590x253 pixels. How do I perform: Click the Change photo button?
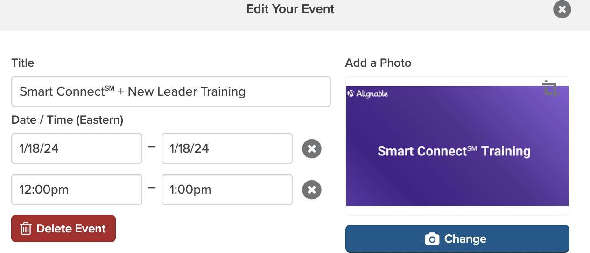(x=457, y=239)
